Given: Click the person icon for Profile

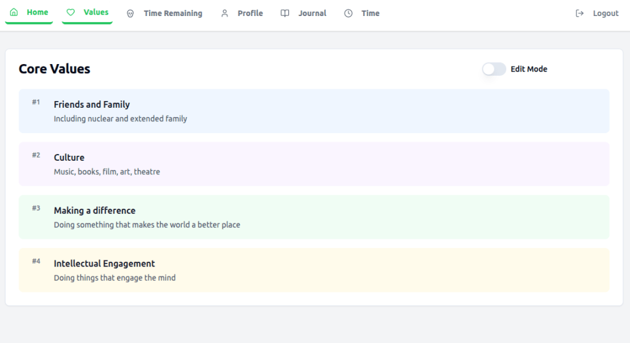Looking at the screenshot, I should (x=225, y=14).
